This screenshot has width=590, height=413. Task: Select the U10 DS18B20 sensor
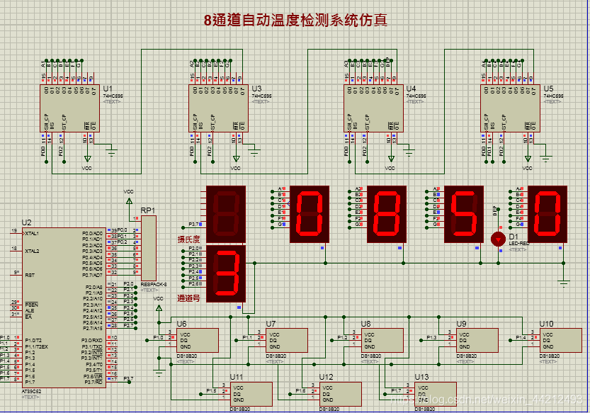click(561, 340)
